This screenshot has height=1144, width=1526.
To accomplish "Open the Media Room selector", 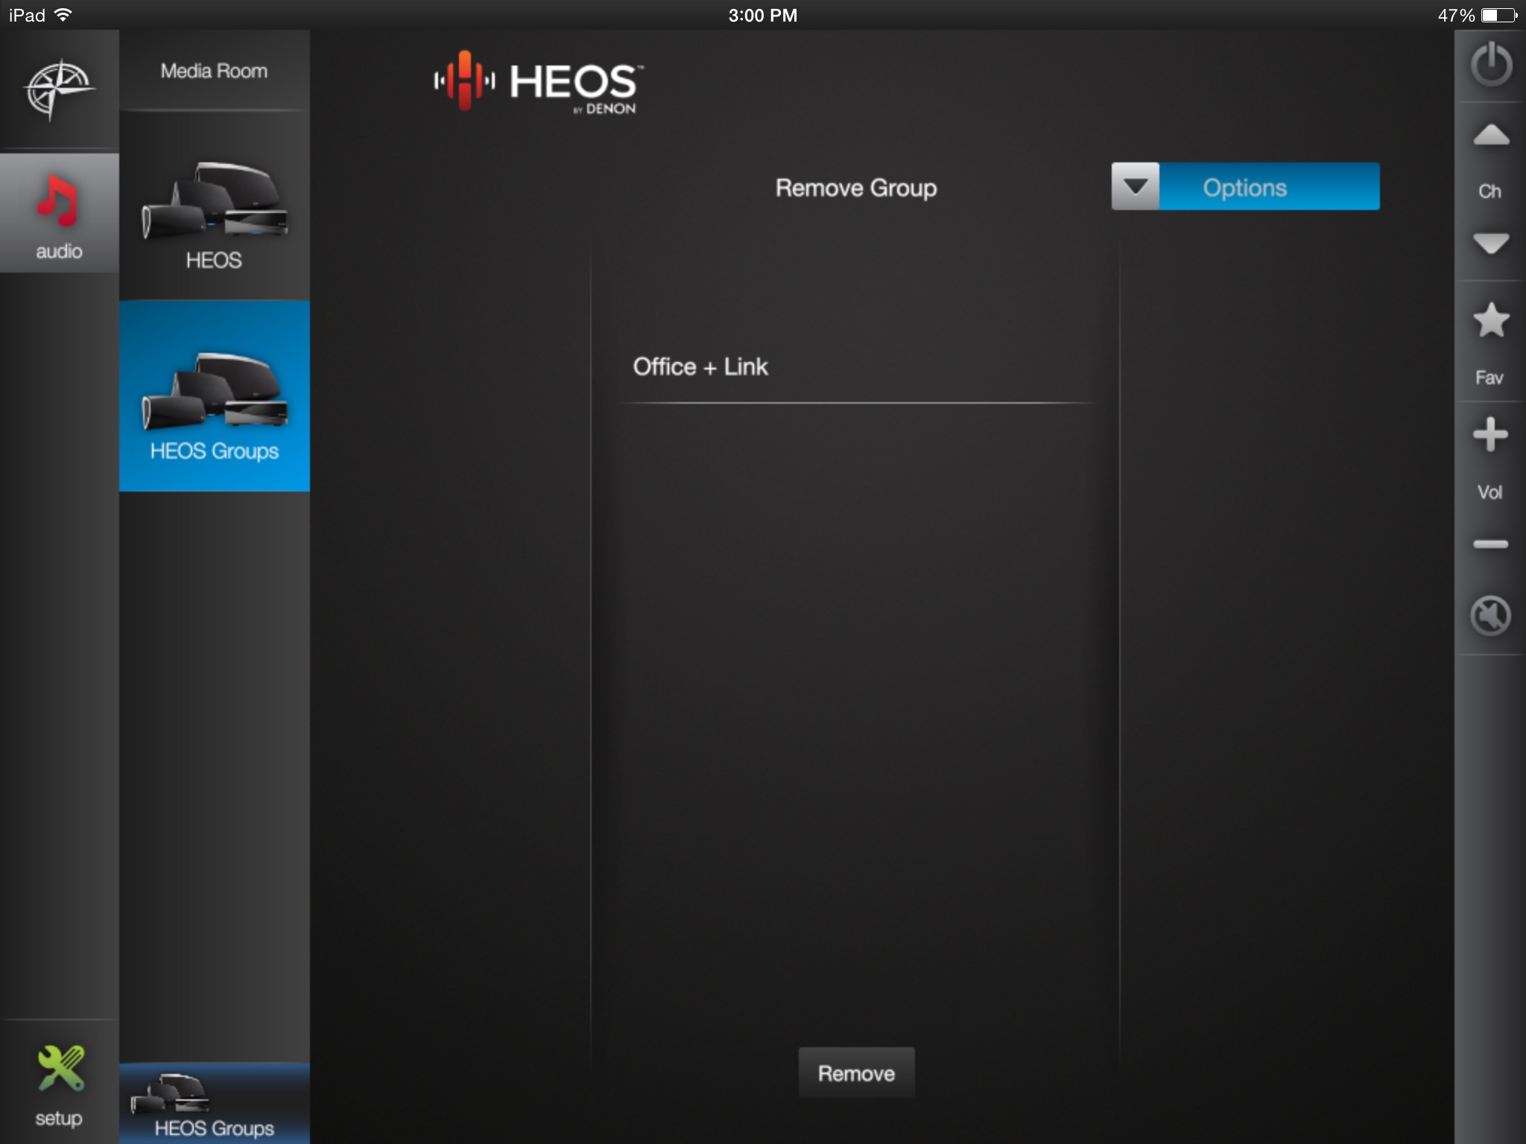I will (214, 71).
